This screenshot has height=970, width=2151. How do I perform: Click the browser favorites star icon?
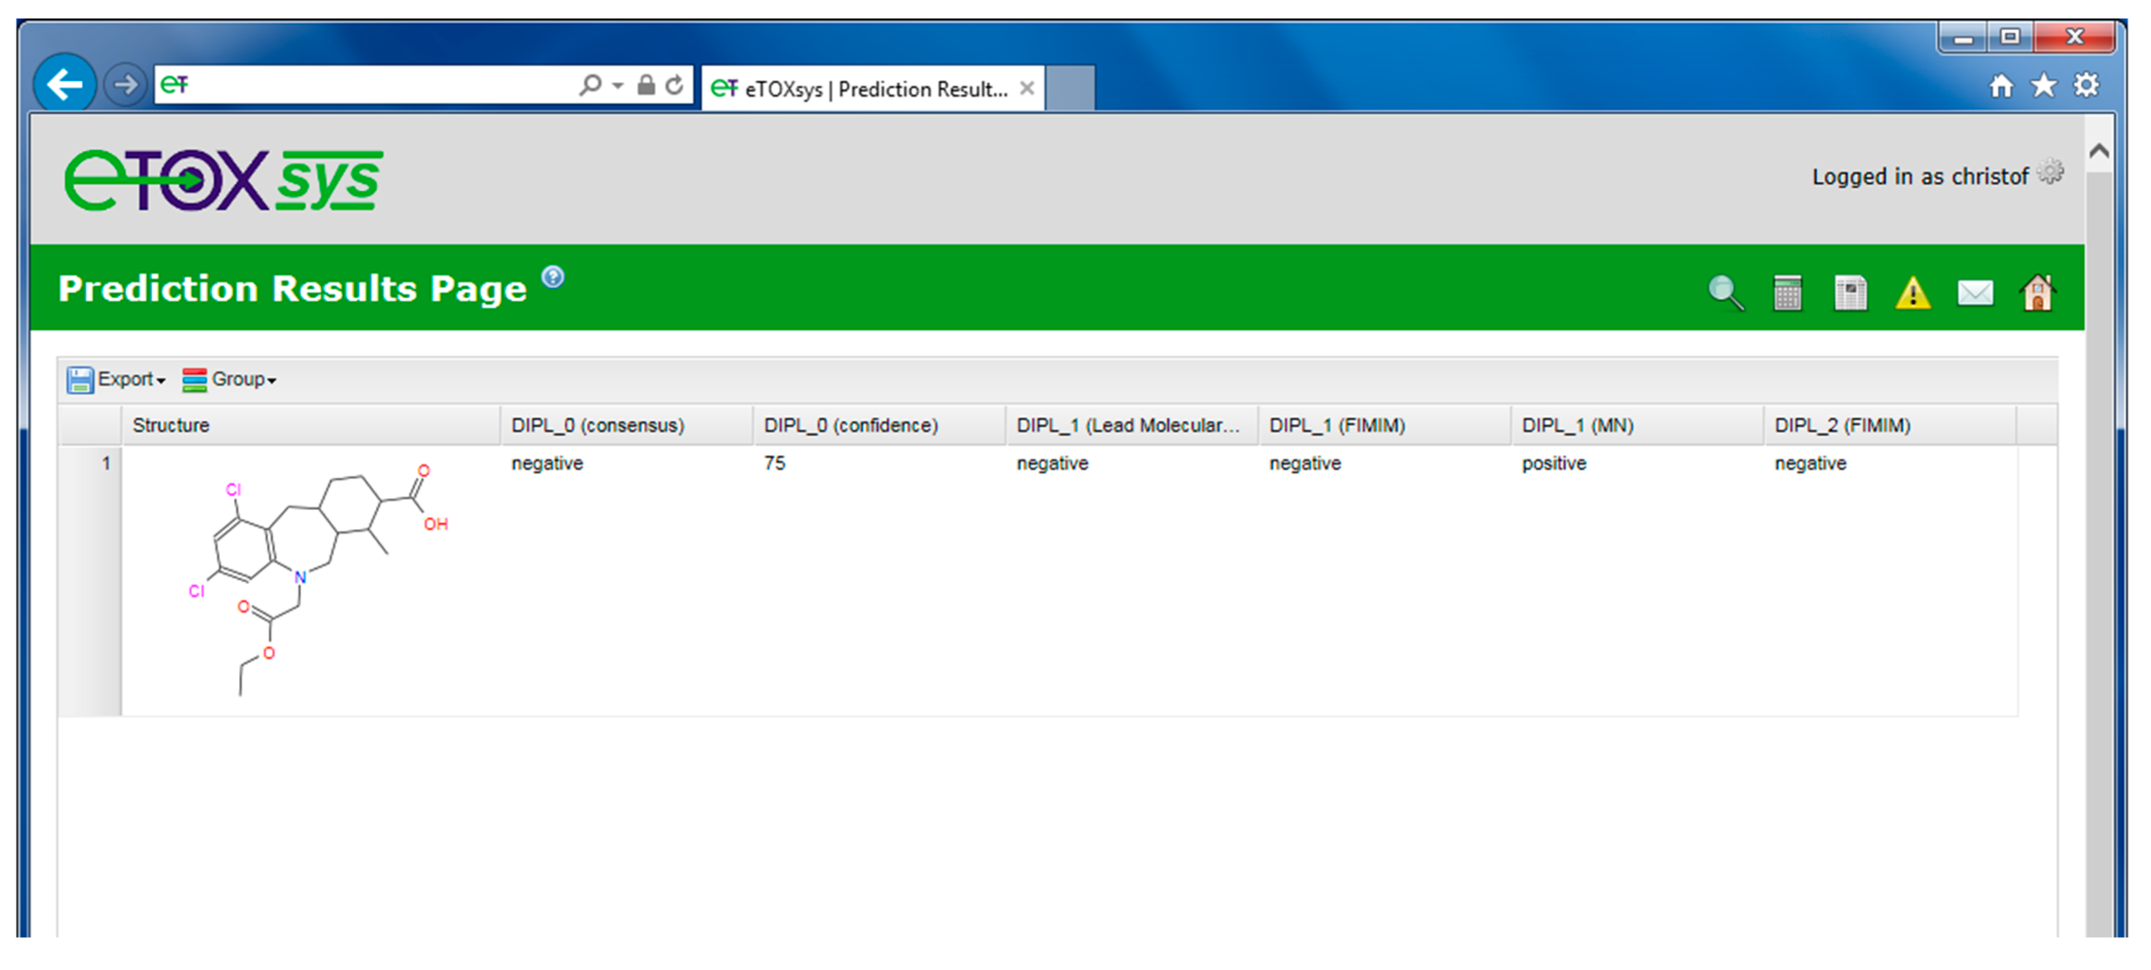click(2044, 85)
